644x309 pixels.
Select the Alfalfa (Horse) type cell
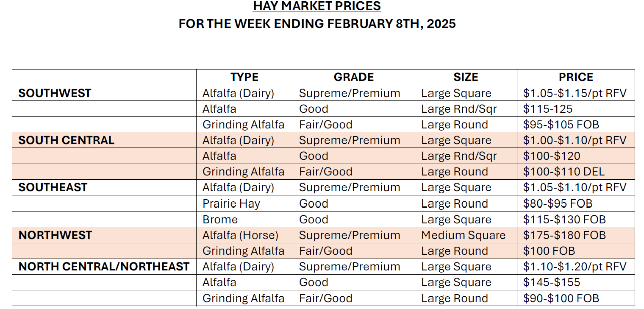pos(240,235)
